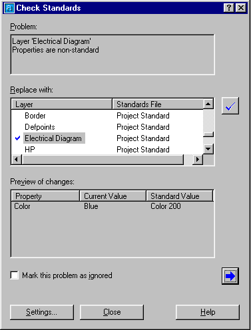Open the Settings dialog
The height and width of the screenshot is (330, 251).
[42, 312]
